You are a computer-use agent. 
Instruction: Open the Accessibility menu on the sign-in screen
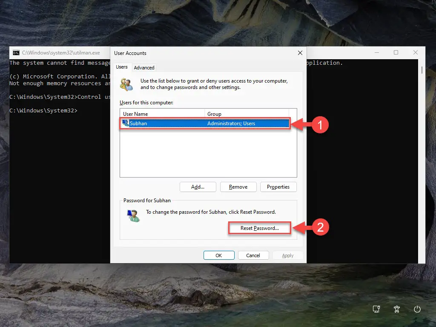click(x=397, y=310)
